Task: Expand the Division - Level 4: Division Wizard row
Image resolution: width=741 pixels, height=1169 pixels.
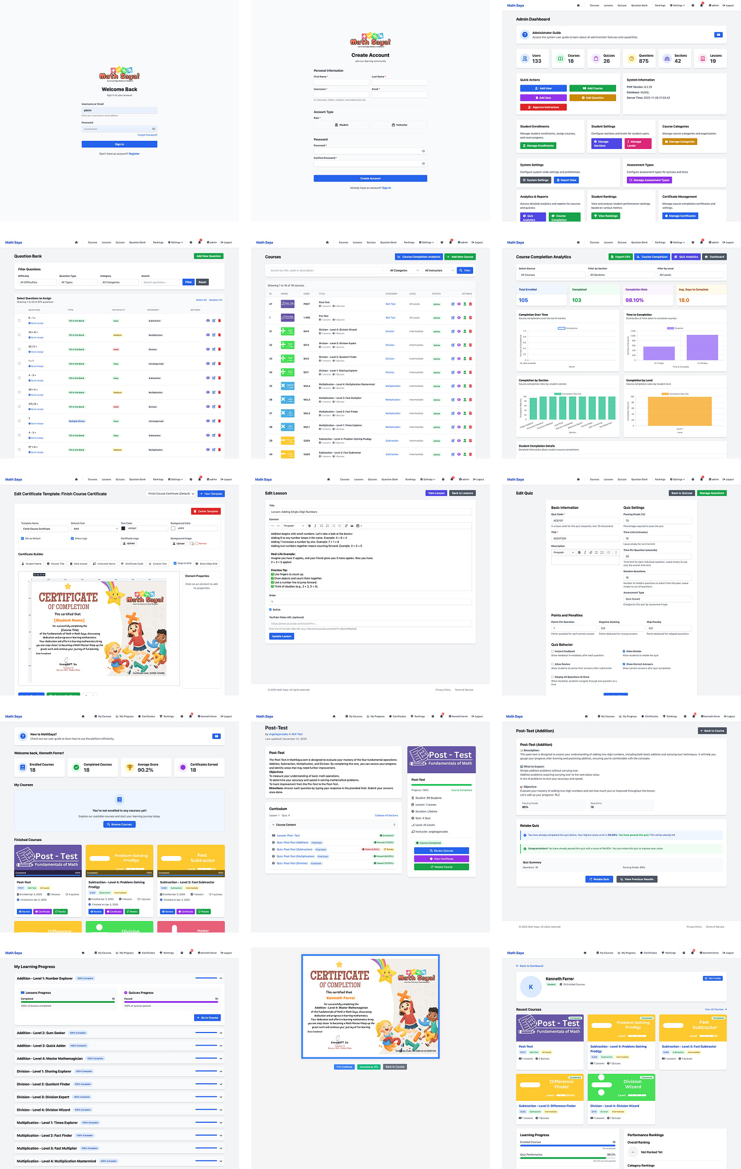Action: pyautogui.click(x=221, y=1110)
